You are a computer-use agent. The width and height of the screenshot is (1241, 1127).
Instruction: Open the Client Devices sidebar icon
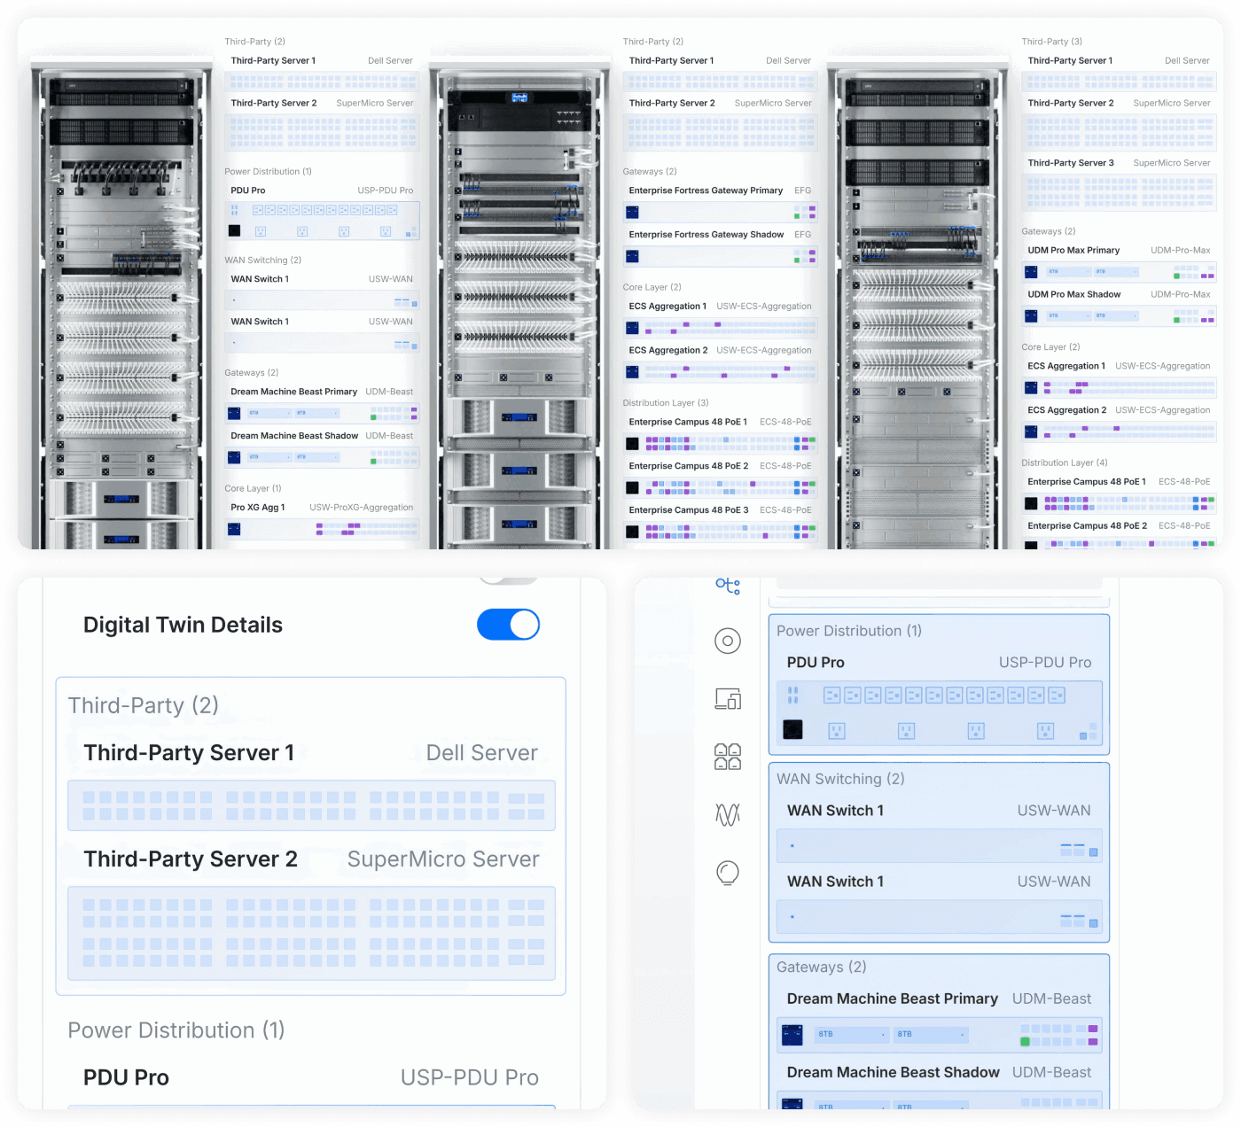[x=728, y=699]
